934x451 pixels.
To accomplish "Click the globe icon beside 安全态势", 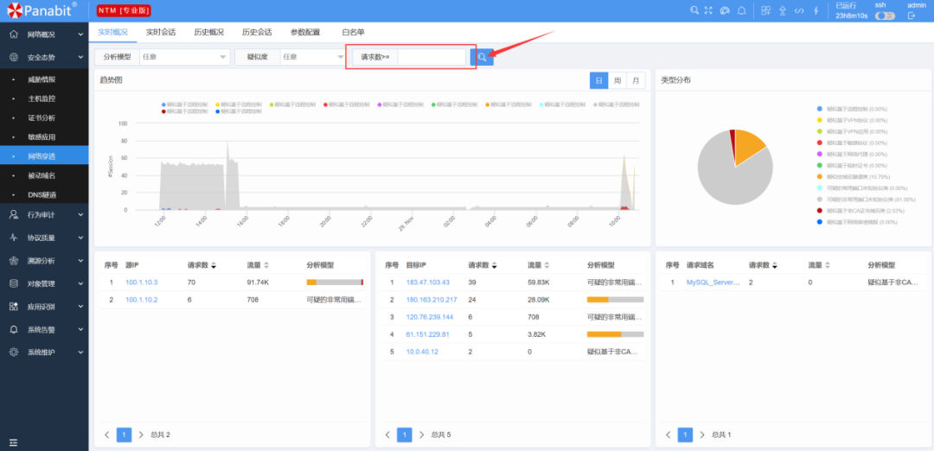I will click(14, 57).
